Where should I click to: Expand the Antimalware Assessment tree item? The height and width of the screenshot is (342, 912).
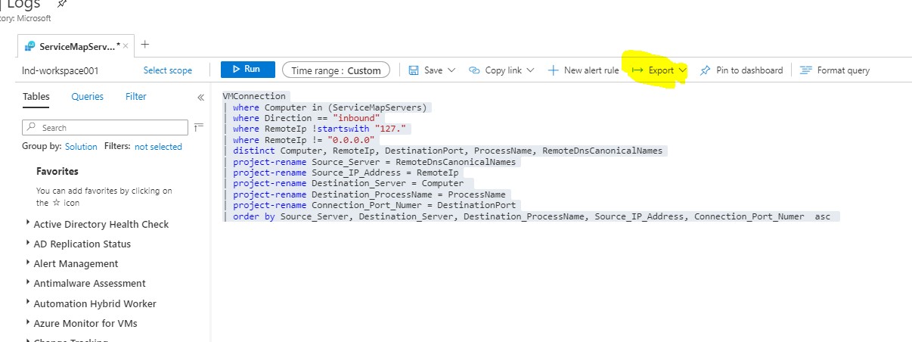pyautogui.click(x=28, y=282)
